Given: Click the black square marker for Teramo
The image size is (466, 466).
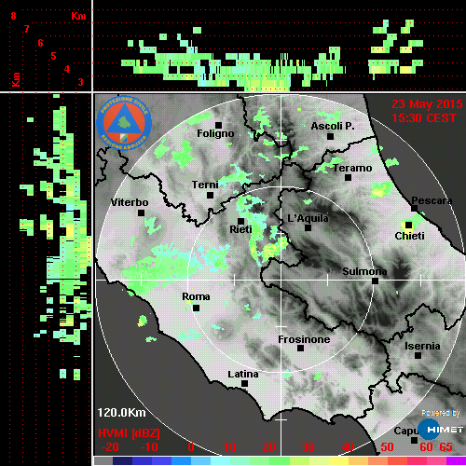Looking at the screenshot, I should pos(348,177).
